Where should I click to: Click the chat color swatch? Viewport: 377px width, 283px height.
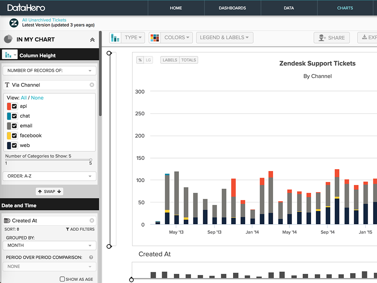pyautogui.click(x=9, y=116)
